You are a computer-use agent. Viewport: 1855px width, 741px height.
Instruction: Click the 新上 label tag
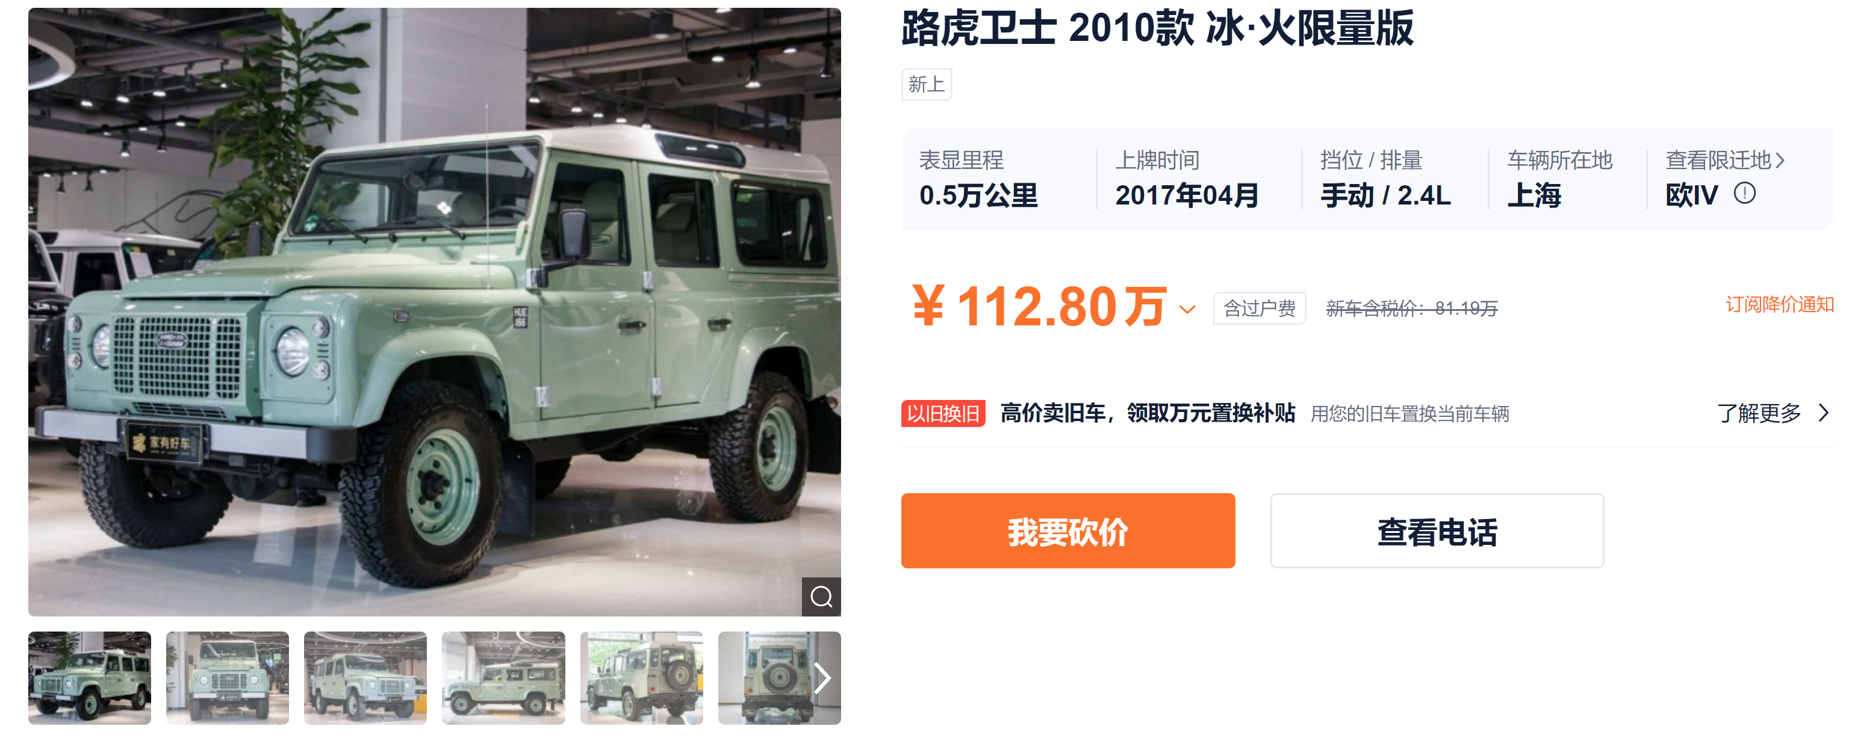(x=926, y=85)
